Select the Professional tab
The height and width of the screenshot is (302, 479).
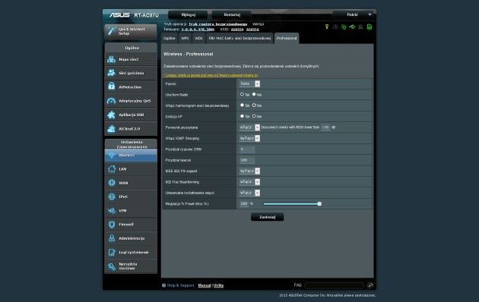(x=287, y=39)
